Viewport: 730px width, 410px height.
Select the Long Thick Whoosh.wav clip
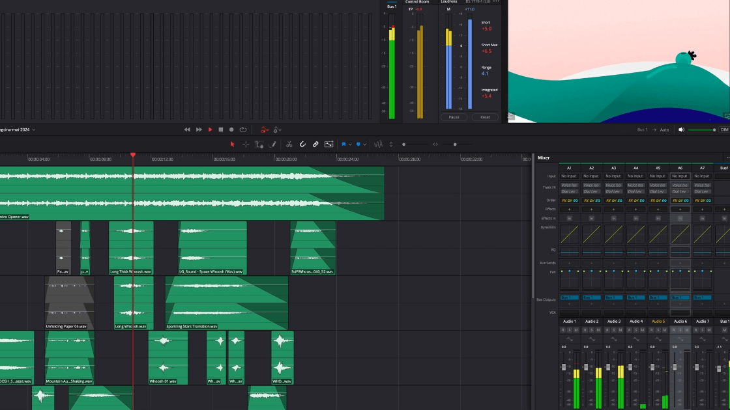[131, 248]
